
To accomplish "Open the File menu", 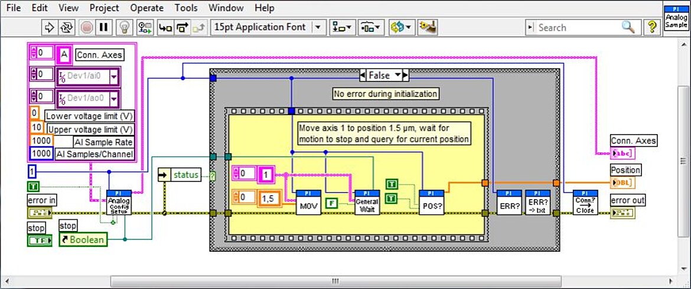I will [x=13, y=8].
